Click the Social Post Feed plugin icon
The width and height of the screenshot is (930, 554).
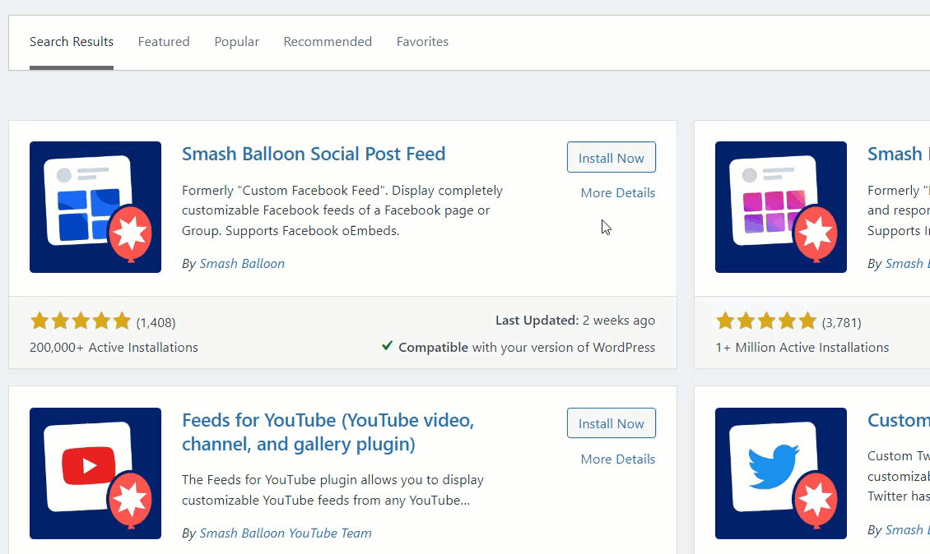pyautogui.click(x=95, y=207)
